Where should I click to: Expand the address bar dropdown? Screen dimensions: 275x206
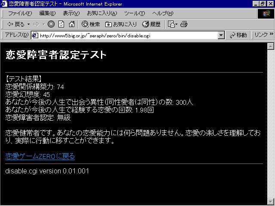(x=221, y=35)
